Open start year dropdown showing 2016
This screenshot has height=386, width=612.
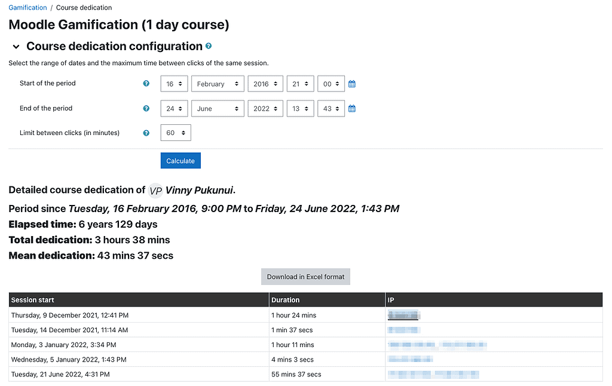click(x=265, y=84)
